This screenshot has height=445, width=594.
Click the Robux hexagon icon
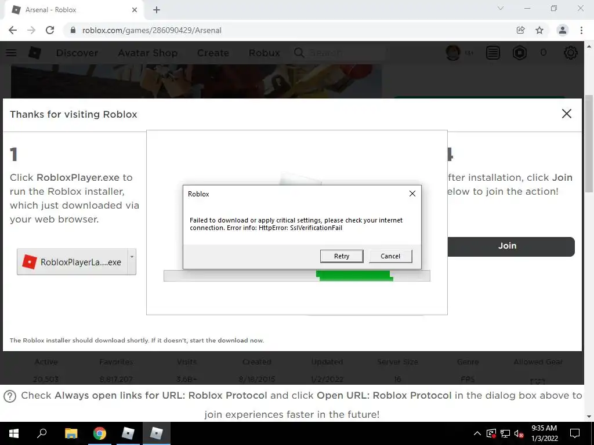[519, 53]
